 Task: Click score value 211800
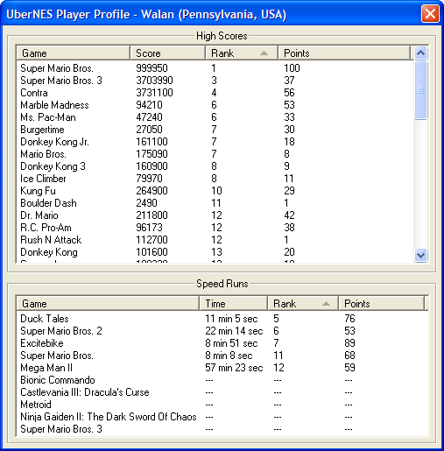tap(152, 215)
